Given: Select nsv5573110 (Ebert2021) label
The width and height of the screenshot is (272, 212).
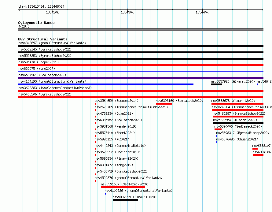Looking at the screenshot, I should click(x=115, y=133).
